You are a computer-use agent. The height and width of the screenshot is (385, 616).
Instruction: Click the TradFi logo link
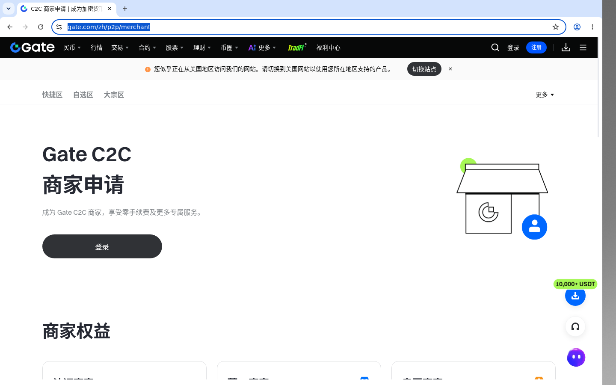297,47
